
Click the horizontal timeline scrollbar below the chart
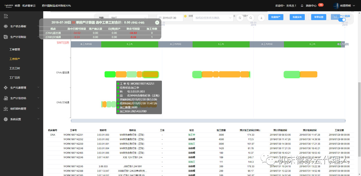(208, 121)
